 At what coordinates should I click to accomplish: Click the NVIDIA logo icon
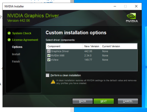[x=132, y=18]
